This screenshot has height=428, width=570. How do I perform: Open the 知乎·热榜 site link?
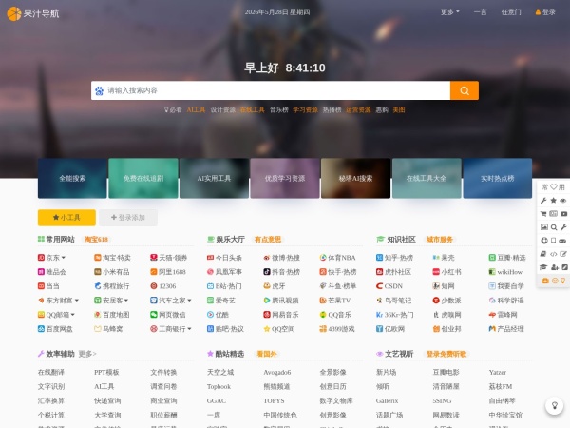[x=395, y=258]
